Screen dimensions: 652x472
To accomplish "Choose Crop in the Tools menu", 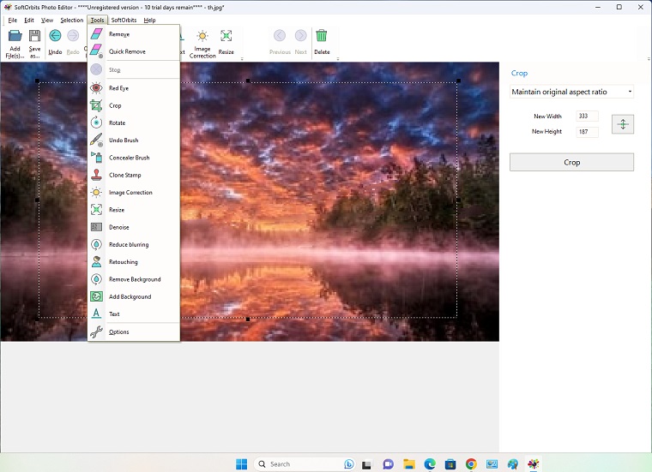I will point(134,105).
